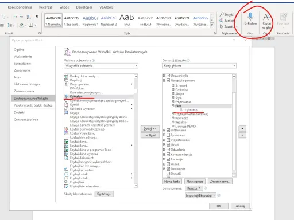Click the Nowa grupa button

(195, 182)
